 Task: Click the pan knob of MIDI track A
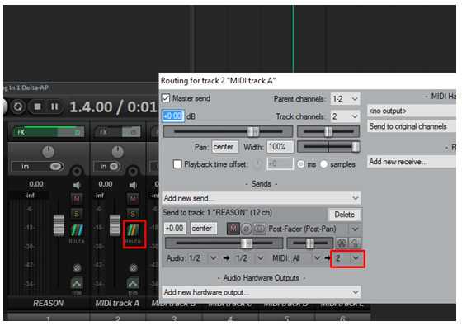coord(117,152)
